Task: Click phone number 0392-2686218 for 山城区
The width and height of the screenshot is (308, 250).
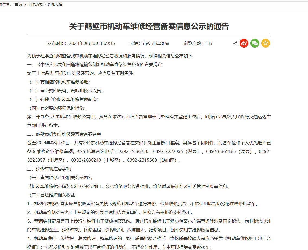Action: click(x=86, y=160)
